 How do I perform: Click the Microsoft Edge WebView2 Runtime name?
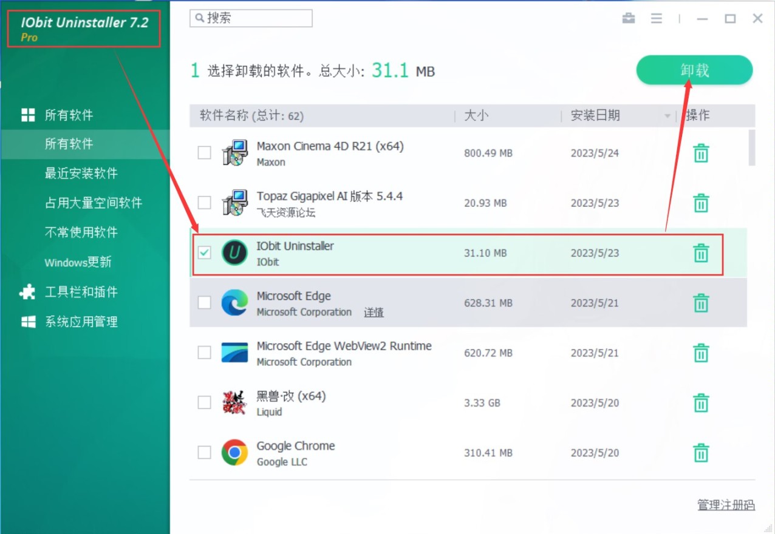[x=344, y=346]
